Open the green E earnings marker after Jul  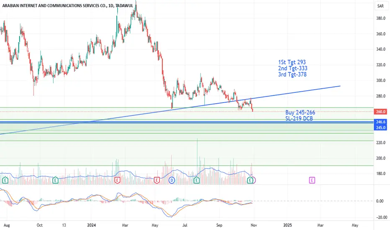point(197,180)
